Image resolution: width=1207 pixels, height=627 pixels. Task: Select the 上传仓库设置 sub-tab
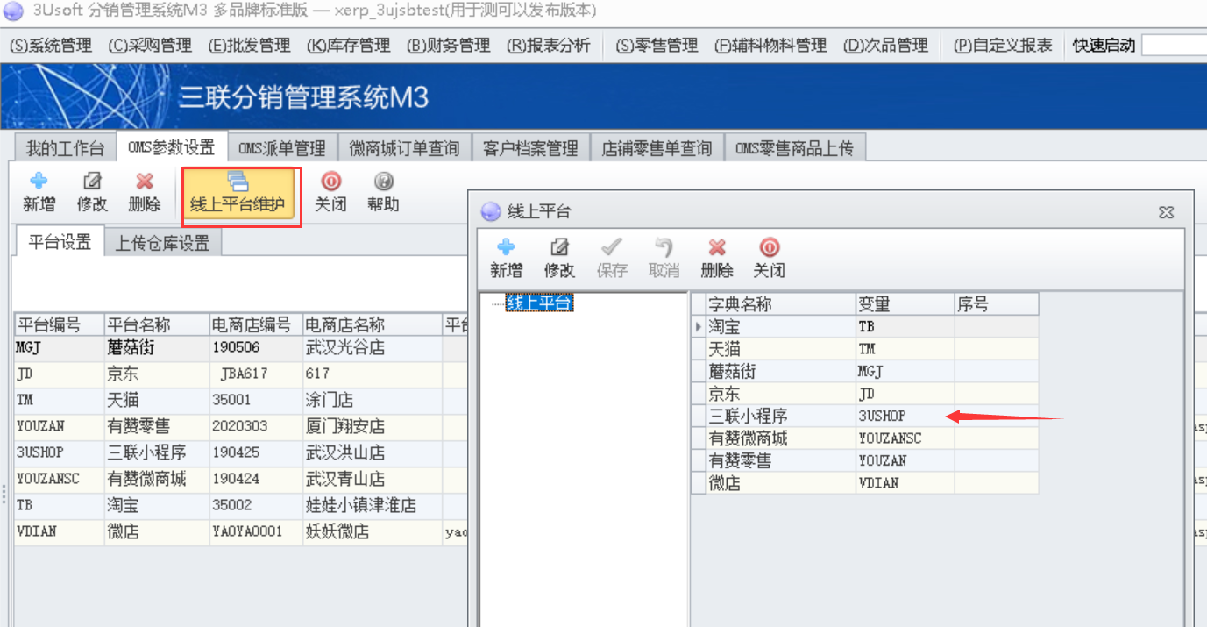click(162, 243)
